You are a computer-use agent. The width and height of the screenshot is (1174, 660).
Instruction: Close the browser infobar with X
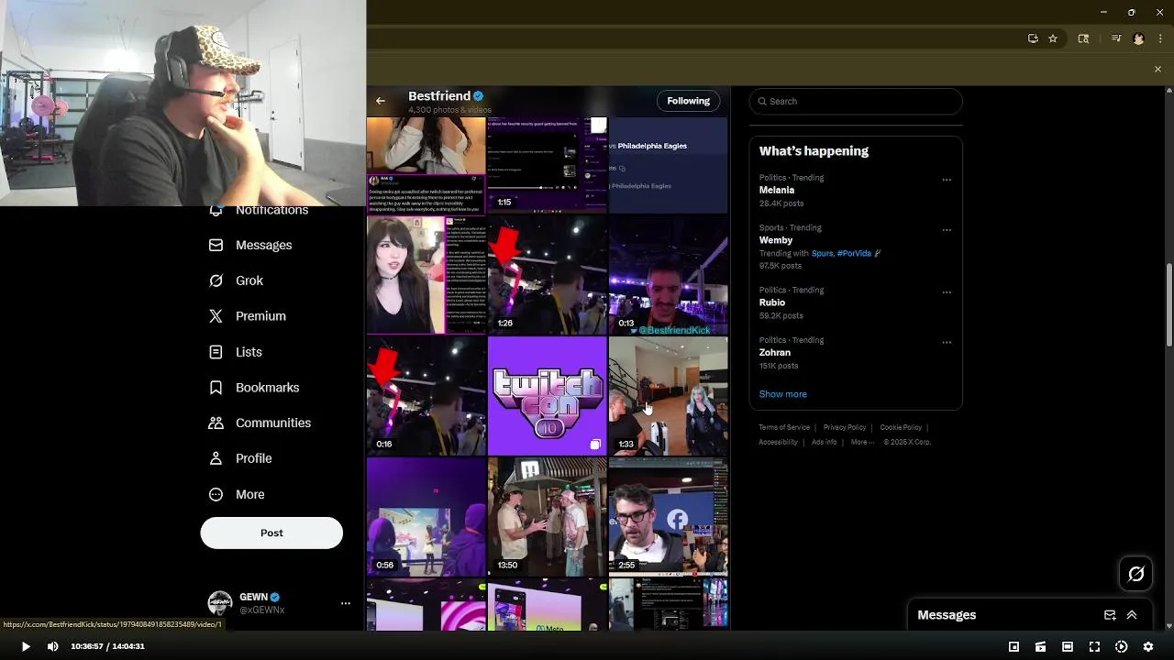(x=1157, y=70)
